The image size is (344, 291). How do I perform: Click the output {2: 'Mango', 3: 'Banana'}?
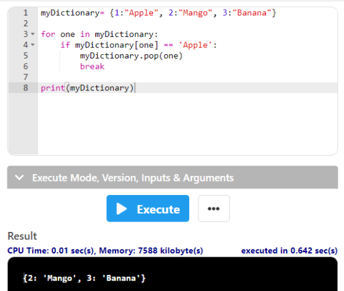tap(84, 278)
